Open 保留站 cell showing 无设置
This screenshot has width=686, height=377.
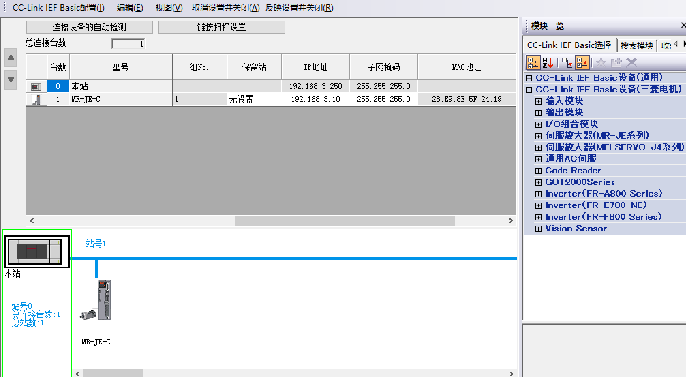tap(254, 99)
